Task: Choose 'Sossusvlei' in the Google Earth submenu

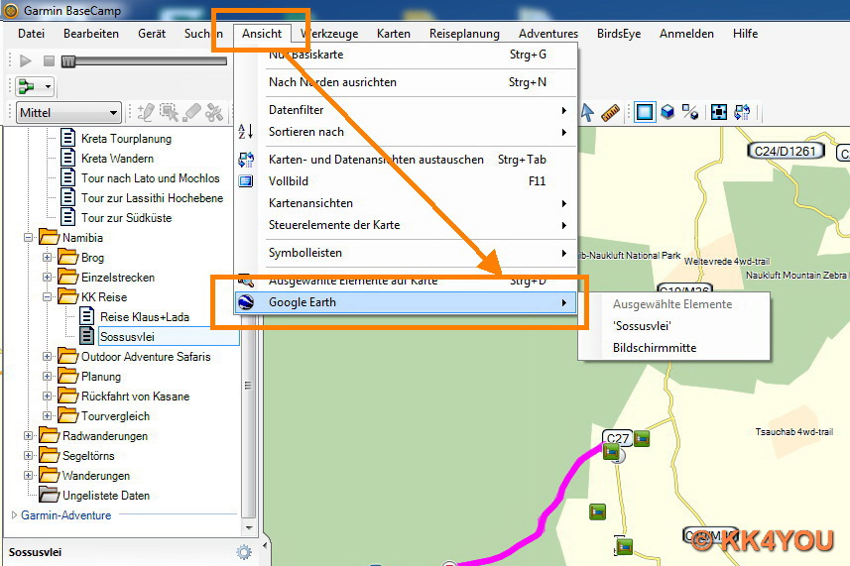Action: click(674, 326)
